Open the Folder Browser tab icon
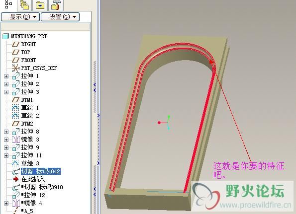Viewport: 296px width, 214px height. point(24,5)
